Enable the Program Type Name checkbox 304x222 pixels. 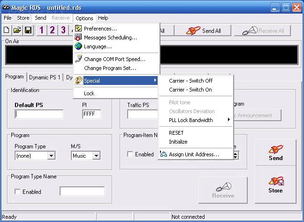tap(17, 192)
